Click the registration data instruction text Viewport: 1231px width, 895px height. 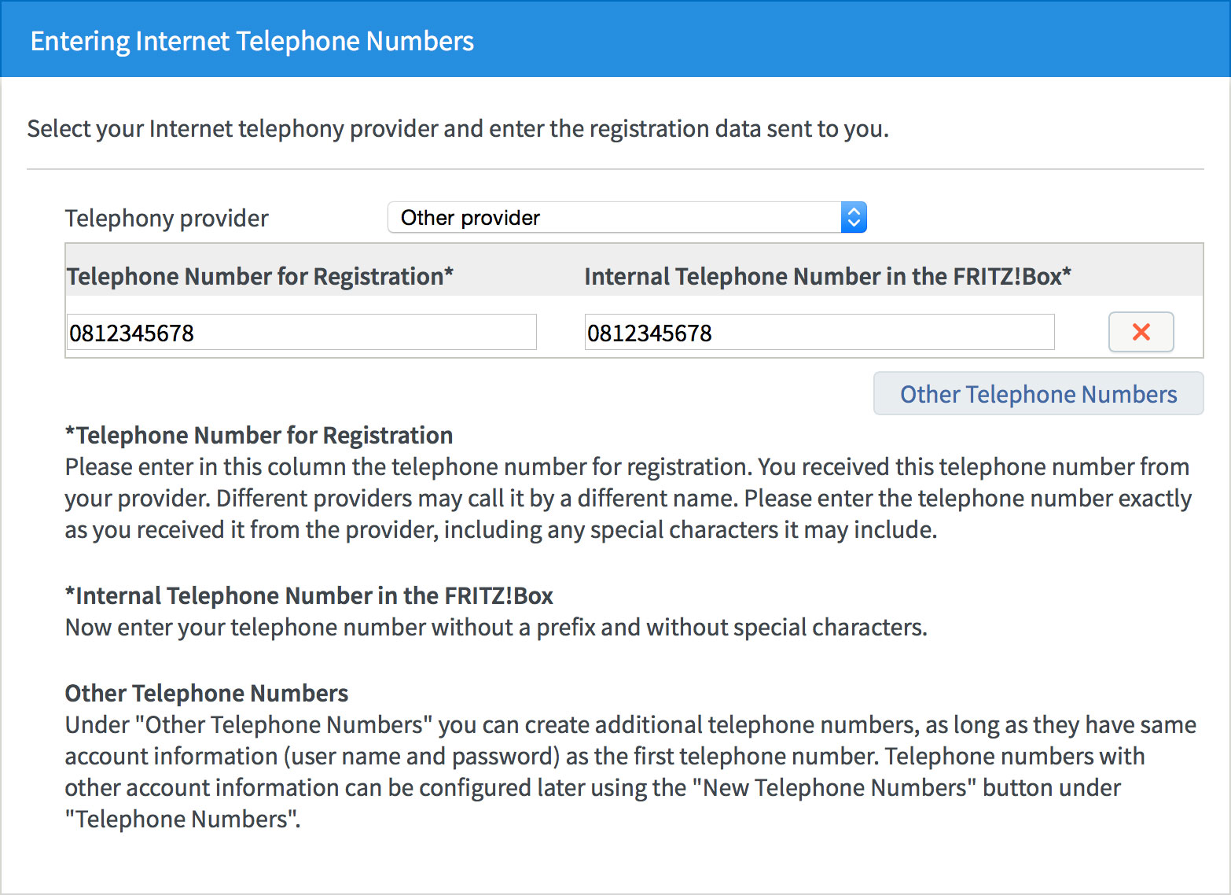[458, 128]
